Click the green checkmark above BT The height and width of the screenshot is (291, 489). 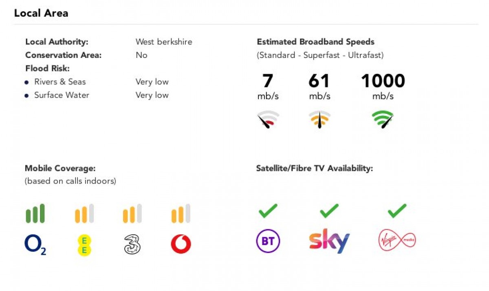pos(268,211)
